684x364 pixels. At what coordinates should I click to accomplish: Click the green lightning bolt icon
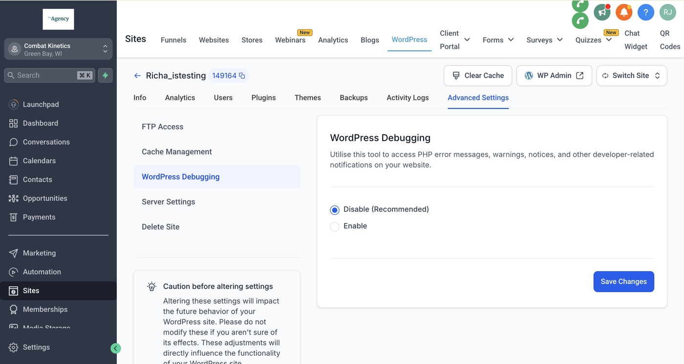(x=105, y=75)
